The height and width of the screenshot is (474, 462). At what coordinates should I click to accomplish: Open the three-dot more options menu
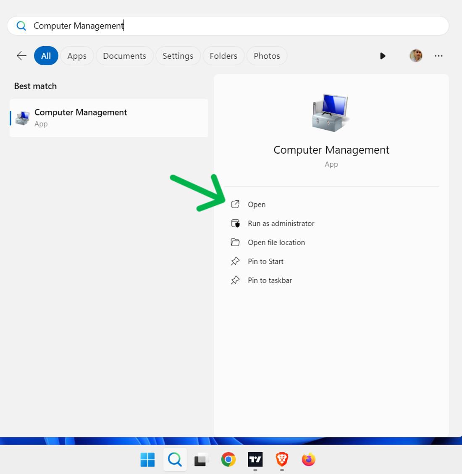pyautogui.click(x=438, y=56)
